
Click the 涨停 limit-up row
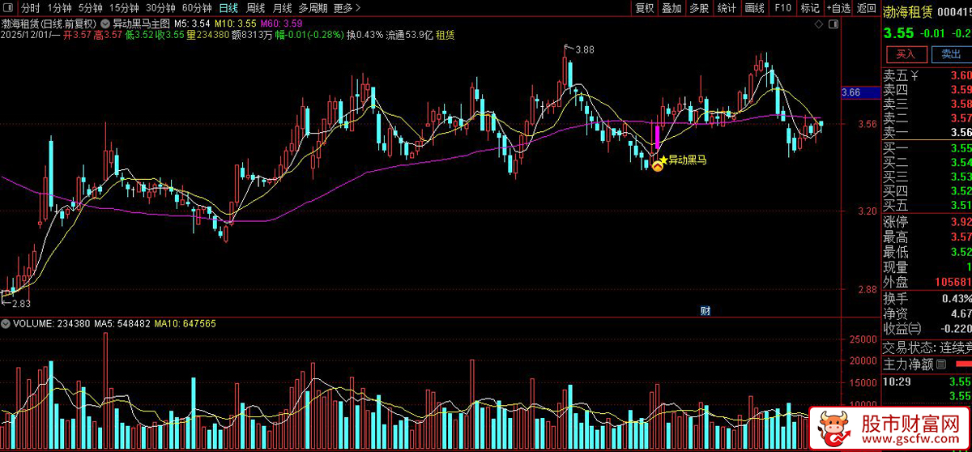click(x=927, y=222)
